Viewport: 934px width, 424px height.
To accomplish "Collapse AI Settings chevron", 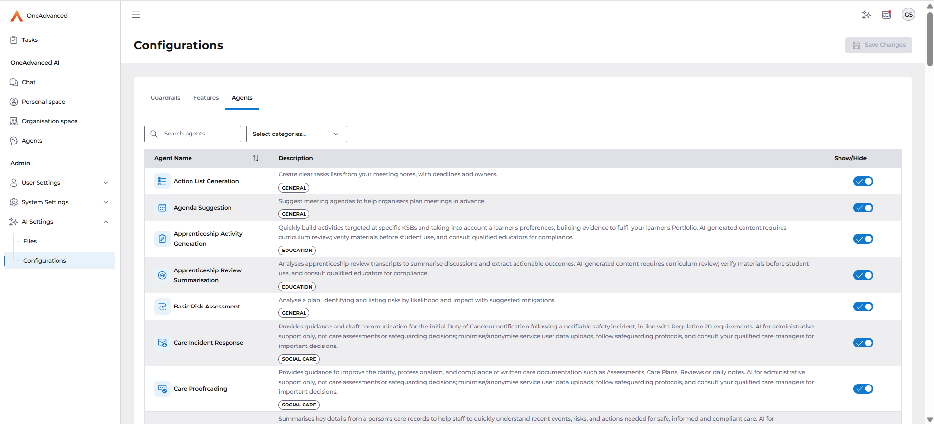I will (x=106, y=222).
